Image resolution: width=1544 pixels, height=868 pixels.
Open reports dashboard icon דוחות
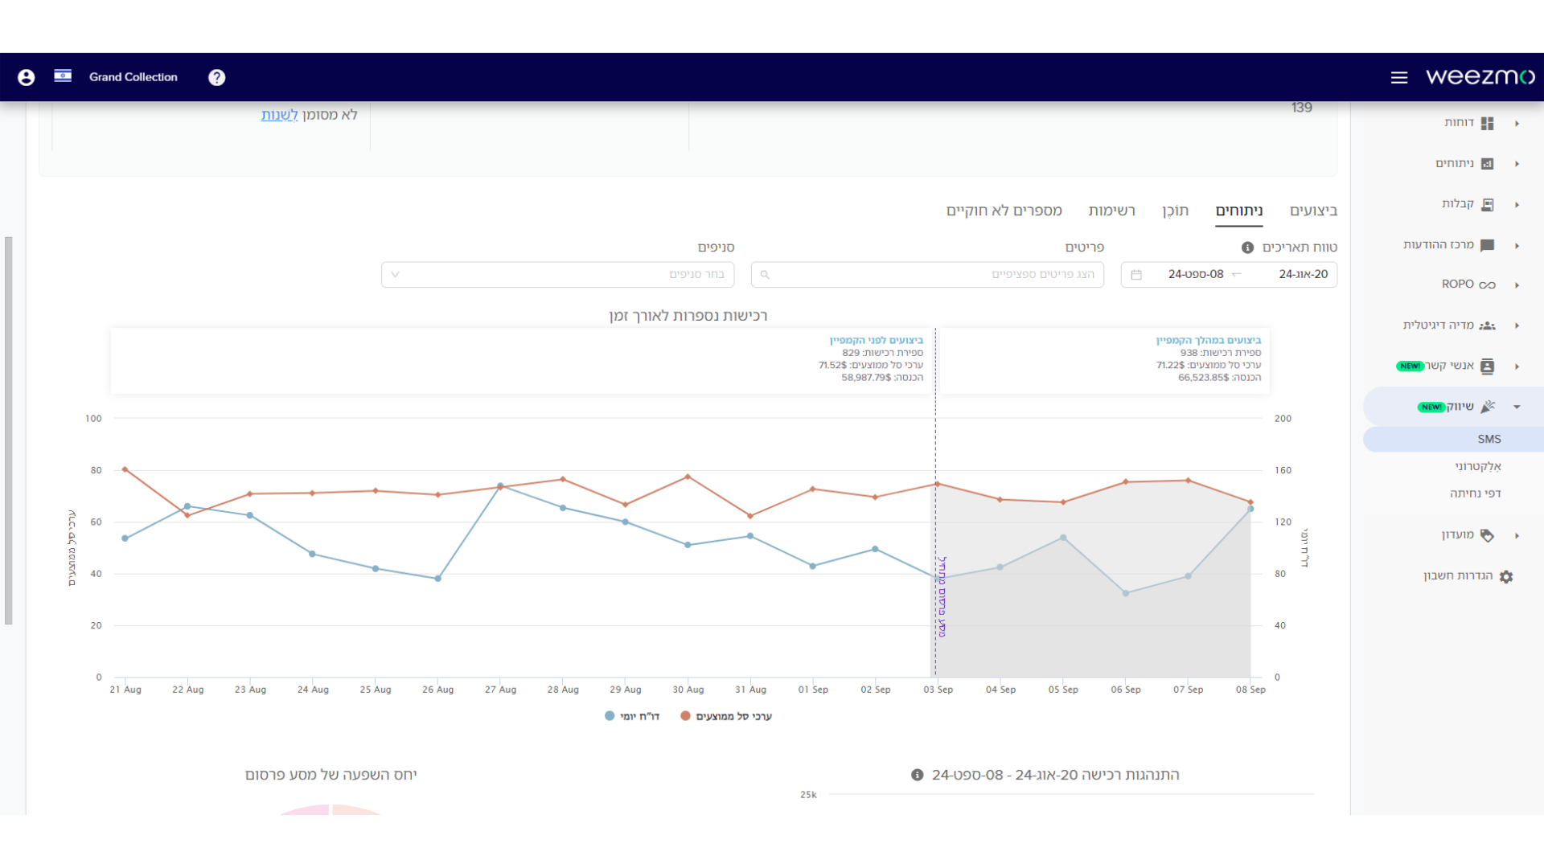[x=1488, y=123]
